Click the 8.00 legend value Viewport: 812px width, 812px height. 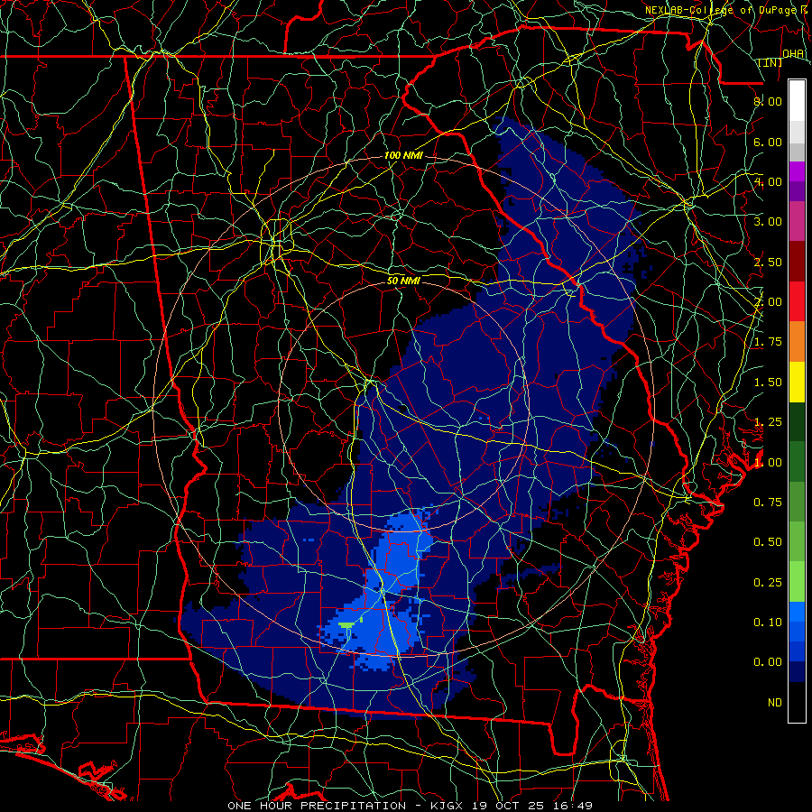pyautogui.click(x=768, y=101)
